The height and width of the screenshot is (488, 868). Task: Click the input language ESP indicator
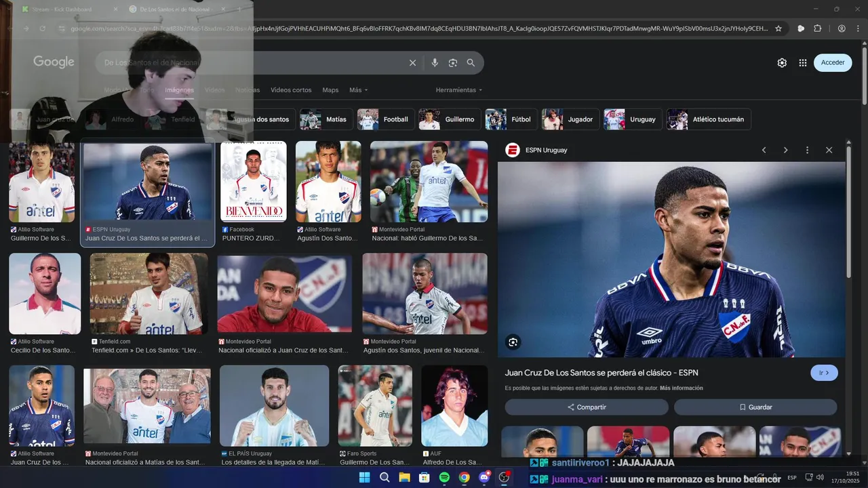[791, 478]
